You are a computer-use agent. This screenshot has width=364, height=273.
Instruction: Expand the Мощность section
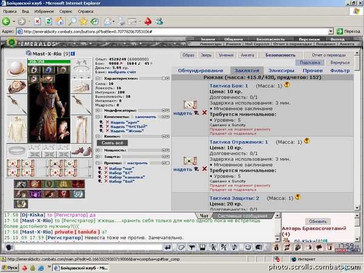[x=98, y=150]
